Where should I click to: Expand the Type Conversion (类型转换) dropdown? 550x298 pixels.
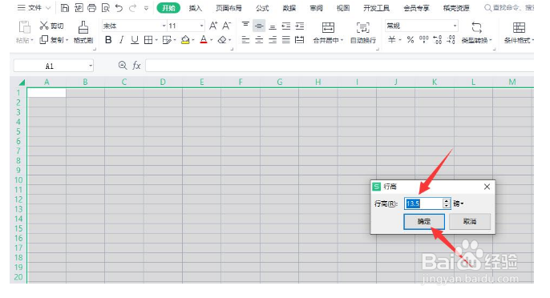click(491, 40)
